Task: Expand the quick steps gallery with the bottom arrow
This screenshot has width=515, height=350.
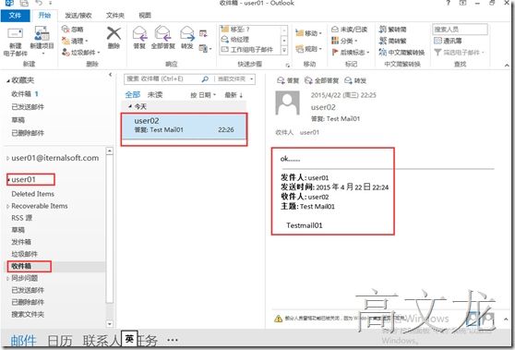Action: pyautogui.click(x=284, y=50)
